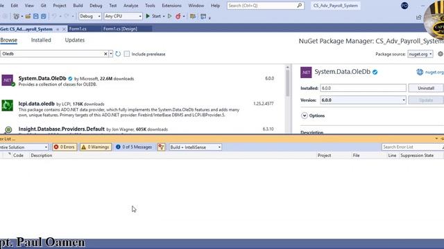Select Insight.Database.Providers.Default package icon
This screenshot has width=444, height=249.
tap(8, 129)
